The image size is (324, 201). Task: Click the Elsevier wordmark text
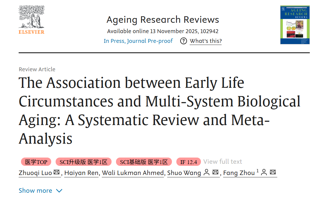[x=31, y=32]
